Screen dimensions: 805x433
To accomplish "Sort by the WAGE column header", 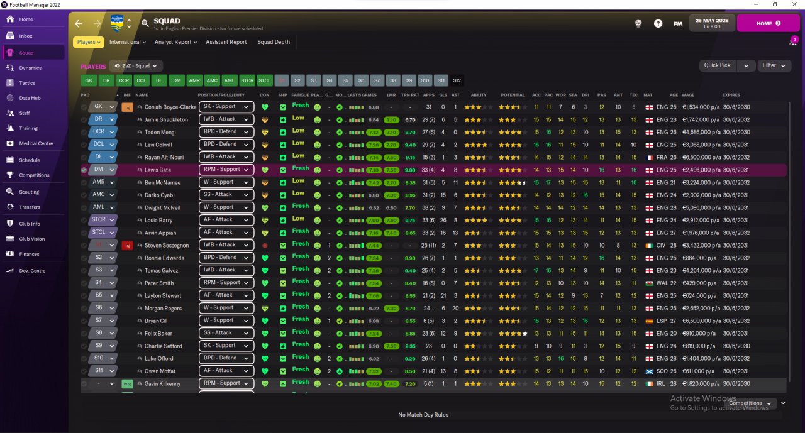I will tap(688, 95).
